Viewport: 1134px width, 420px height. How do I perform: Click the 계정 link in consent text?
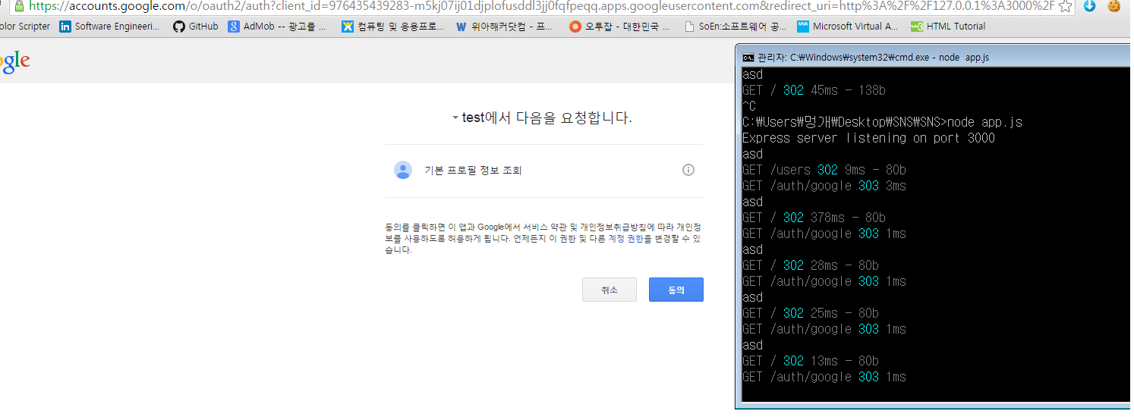(616, 238)
